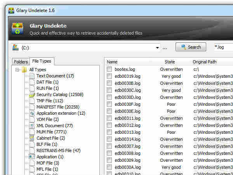Enable the edb00307.log checkbox
Image resolution: width=233 pixels, height=175 pixels.
110,146
